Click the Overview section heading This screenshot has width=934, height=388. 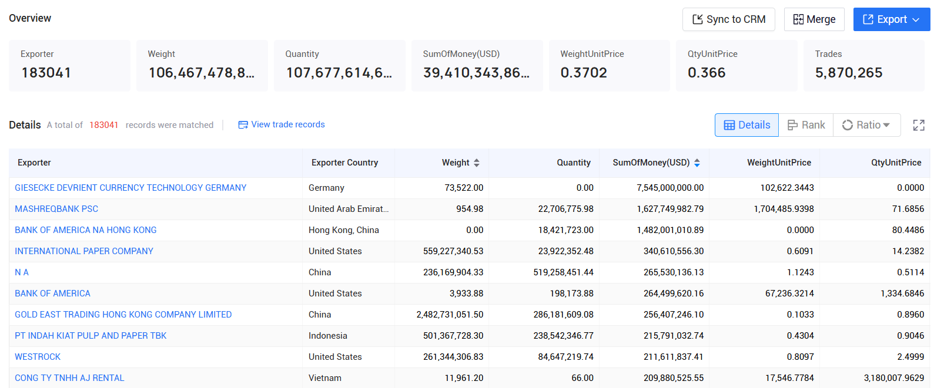pyautogui.click(x=30, y=18)
